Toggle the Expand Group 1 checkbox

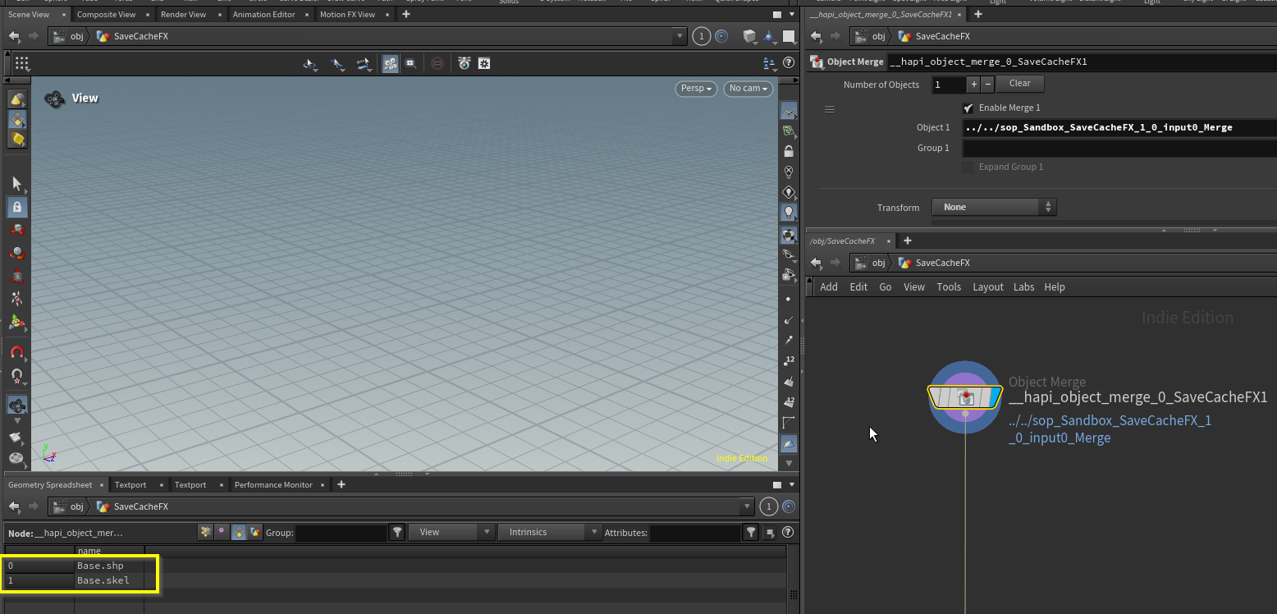click(968, 167)
